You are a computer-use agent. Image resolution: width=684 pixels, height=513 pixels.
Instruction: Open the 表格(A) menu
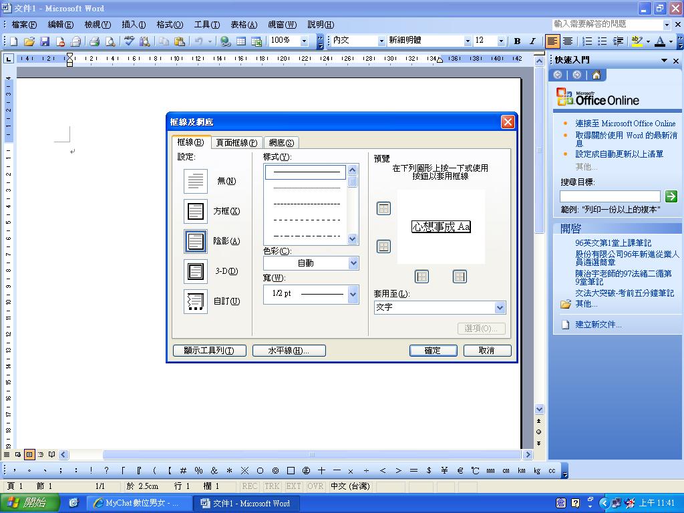(244, 25)
